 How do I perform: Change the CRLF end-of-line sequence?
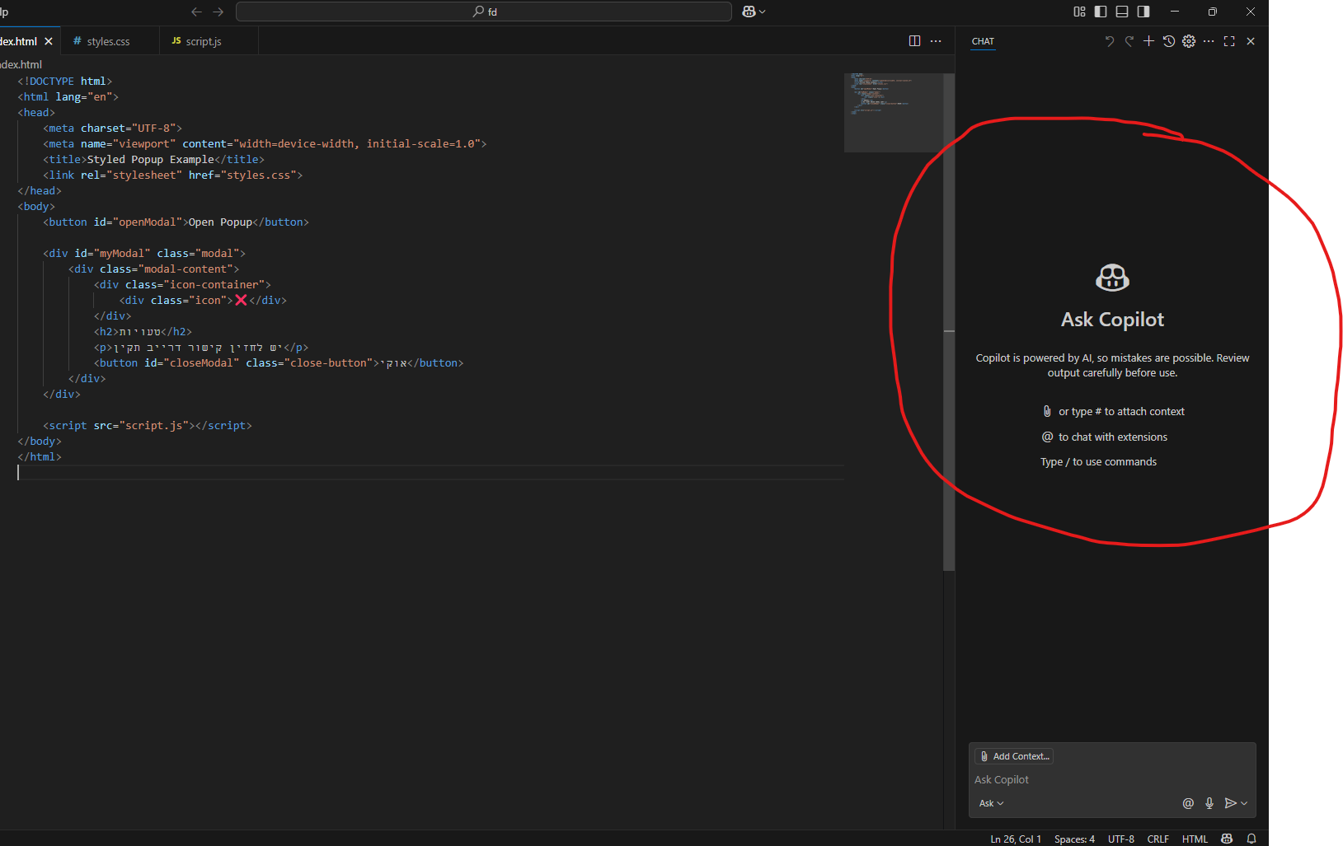1158,839
